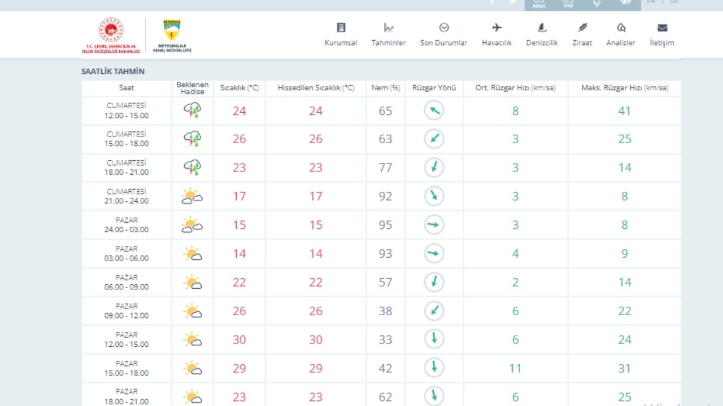Click wind direction arrow for Pazar 12.00 - 15.00

point(434,339)
